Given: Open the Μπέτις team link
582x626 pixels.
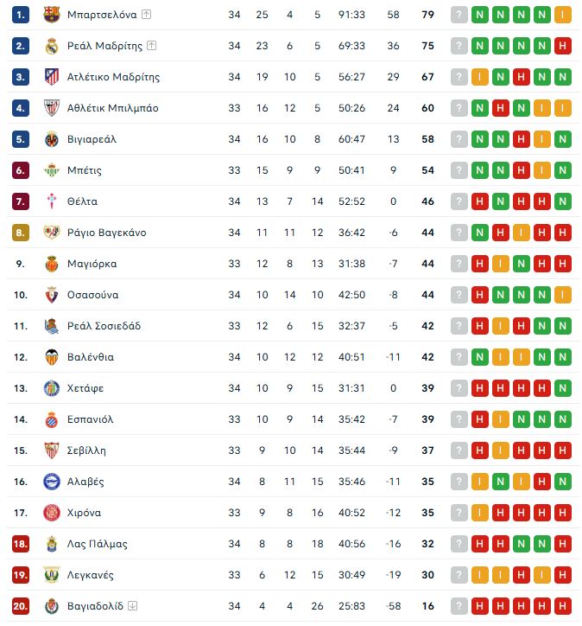Looking at the screenshot, I should pos(85,170).
